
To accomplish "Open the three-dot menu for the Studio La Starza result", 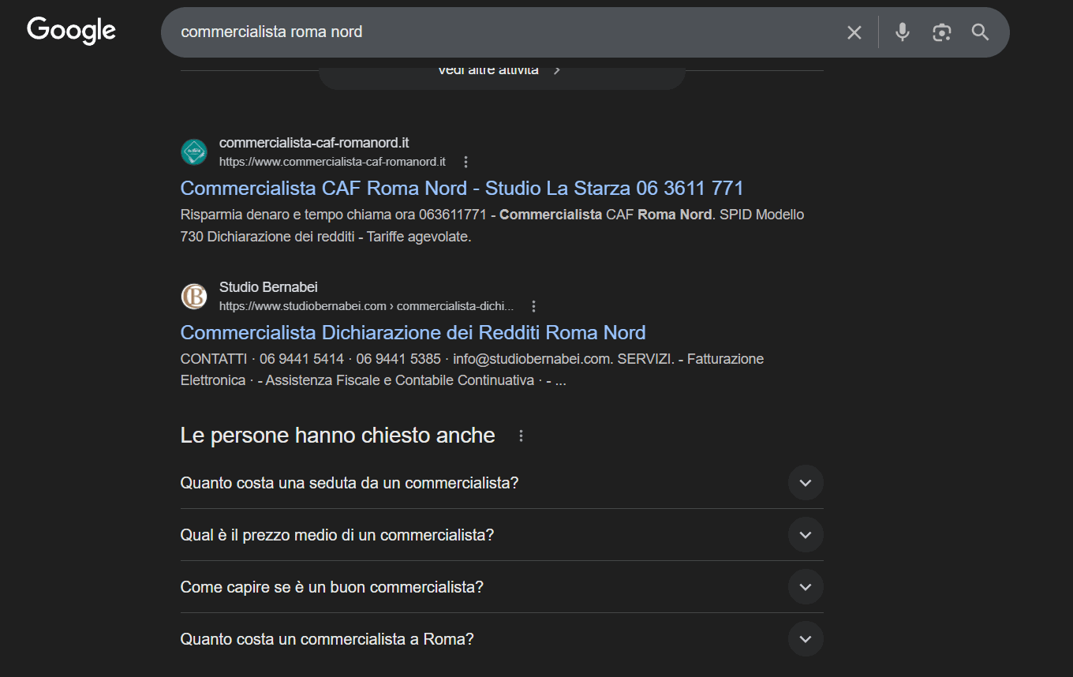I will pos(465,161).
